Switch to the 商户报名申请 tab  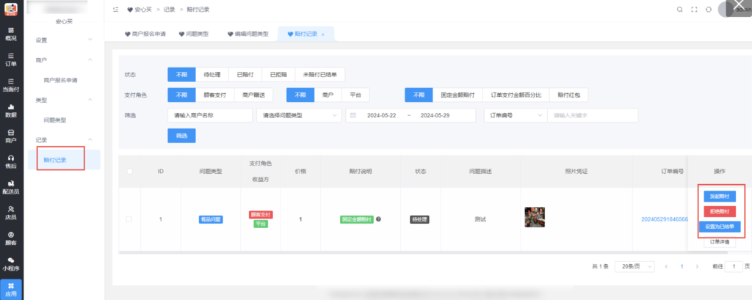[x=145, y=34]
